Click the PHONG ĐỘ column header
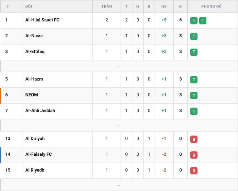238x191 pixels. pyautogui.click(x=211, y=6)
